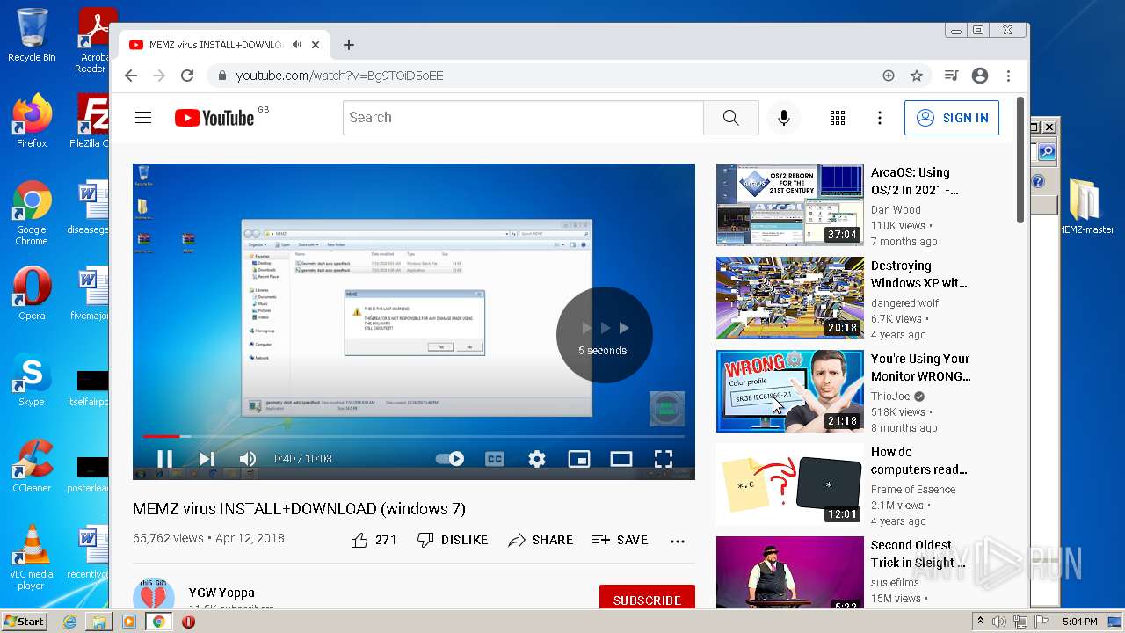Viewport: 1125px width, 633px height.
Task: Open YGW Yoppa channel name
Action: pyautogui.click(x=221, y=593)
